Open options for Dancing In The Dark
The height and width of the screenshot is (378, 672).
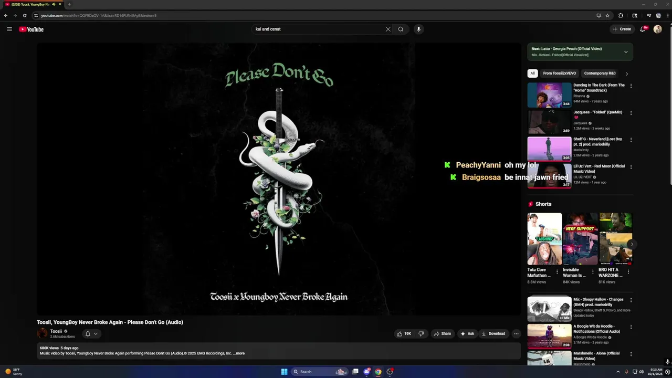pyautogui.click(x=631, y=86)
